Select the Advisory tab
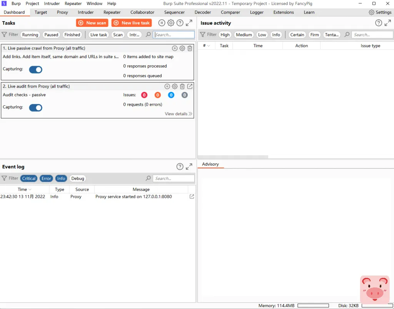394x309 pixels. pyautogui.click(x=210, y=164)
